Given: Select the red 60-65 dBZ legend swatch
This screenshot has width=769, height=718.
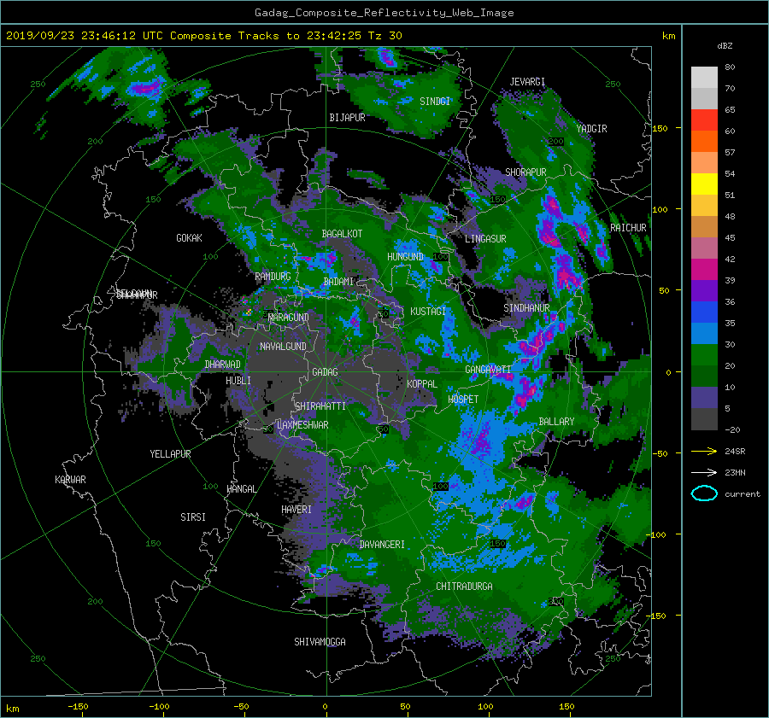Looking at the screenshot, I should 704,120.
